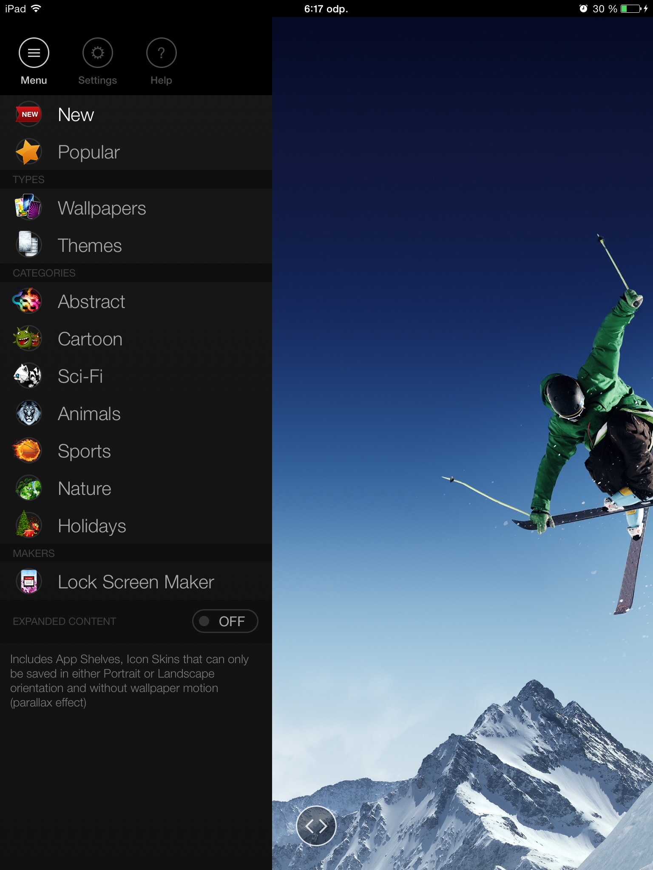The image size is (653, 870).
Task: Select the Abstract category swirl icon
Action: (28, 301)
